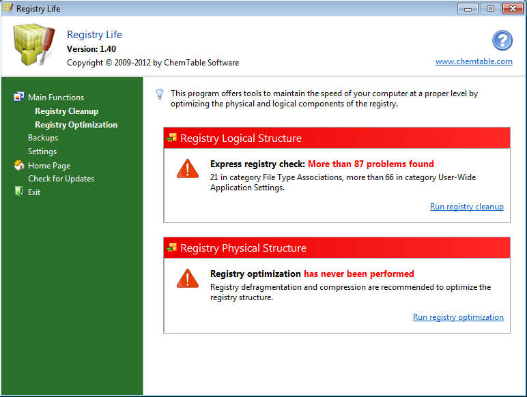Click the blue help question mark icon
Viewport: 527px width, 397px height.
502,40
